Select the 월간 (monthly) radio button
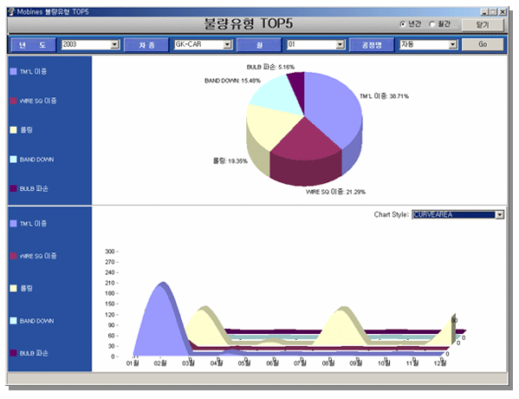The image size is (519, 399). [x=431, y=24]
